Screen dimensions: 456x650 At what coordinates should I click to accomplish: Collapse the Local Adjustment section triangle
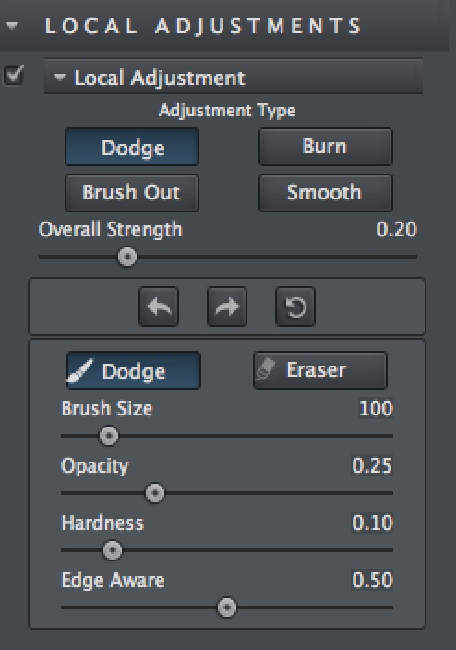(x=59, y=78)
